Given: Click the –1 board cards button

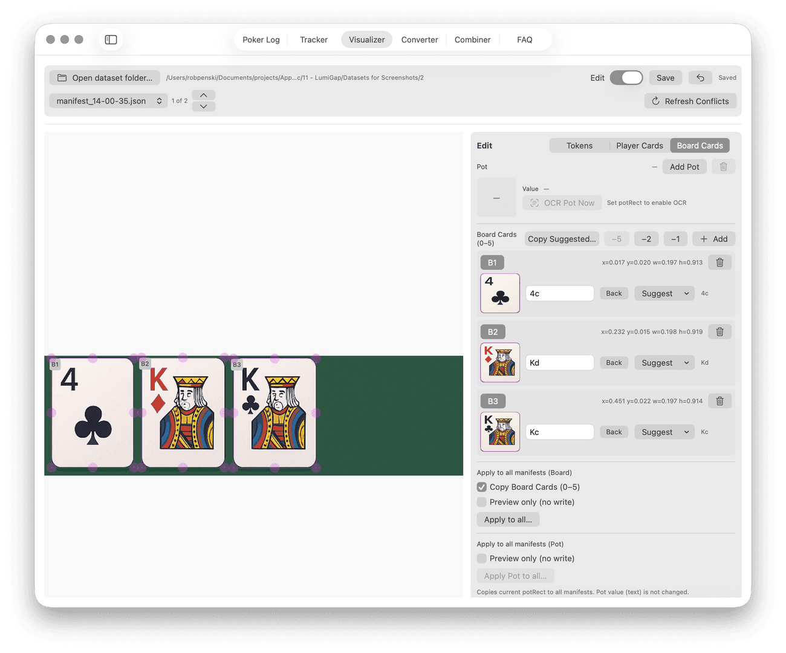Looking at the screenshot, I should coord(675,239).
